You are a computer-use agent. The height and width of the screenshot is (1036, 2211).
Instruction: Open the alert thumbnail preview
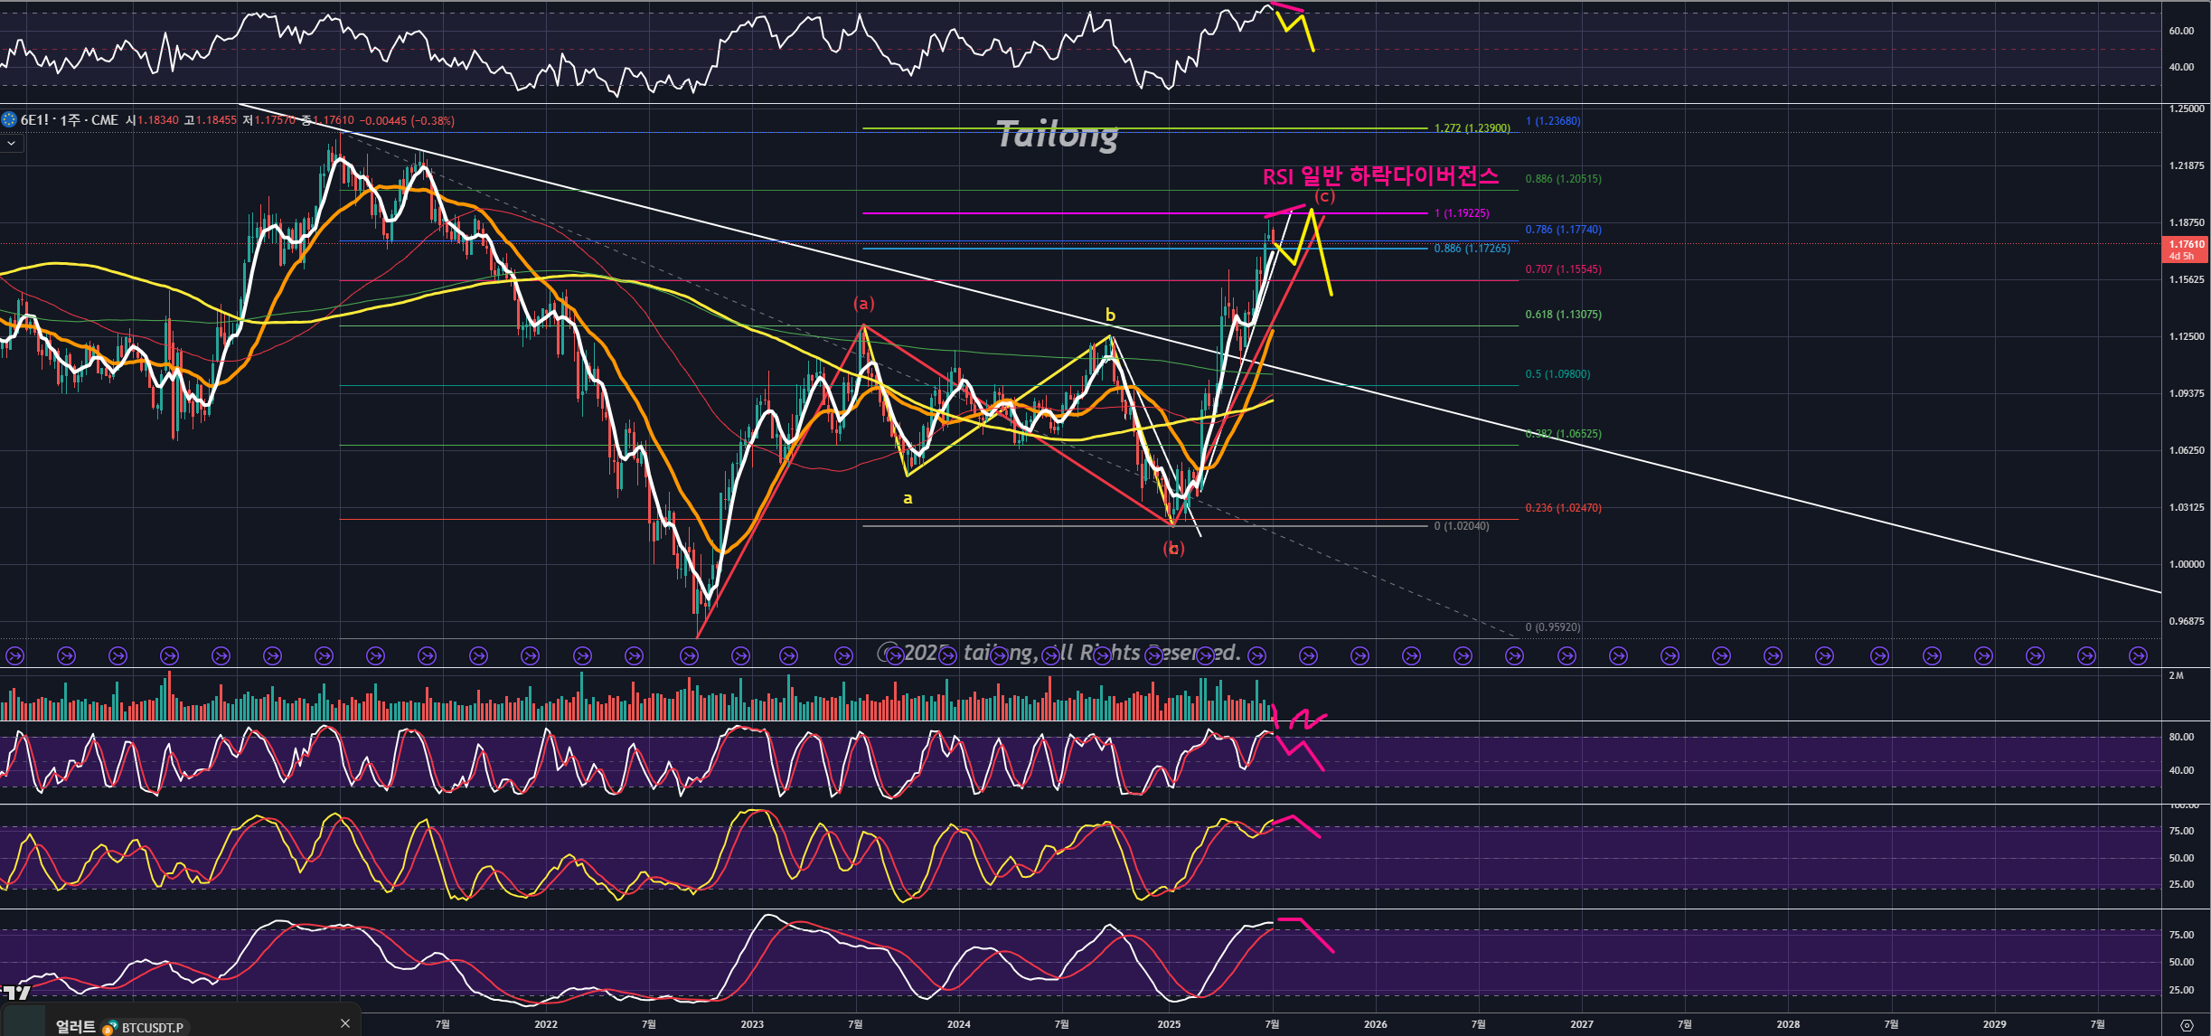click(x=23, y=1022)
